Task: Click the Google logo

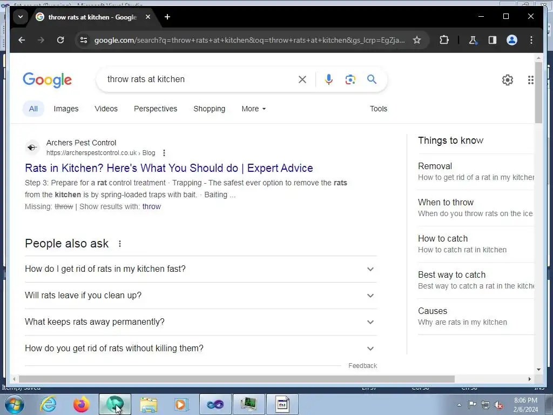Action: (x=48, y=80)
